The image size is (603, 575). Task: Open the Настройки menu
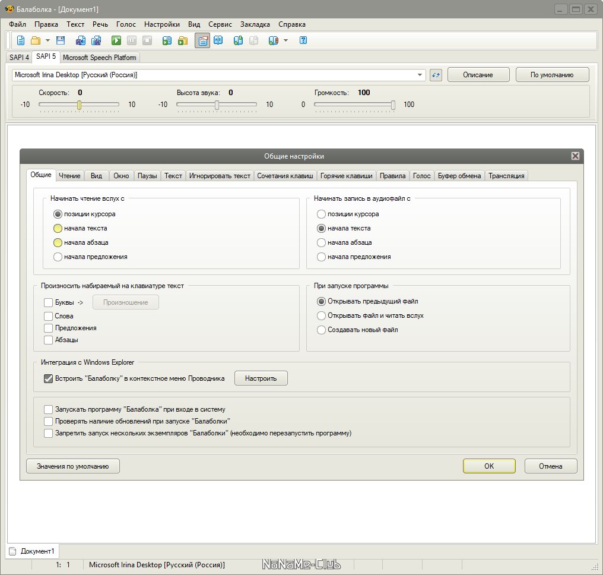[x=162, y=24]
